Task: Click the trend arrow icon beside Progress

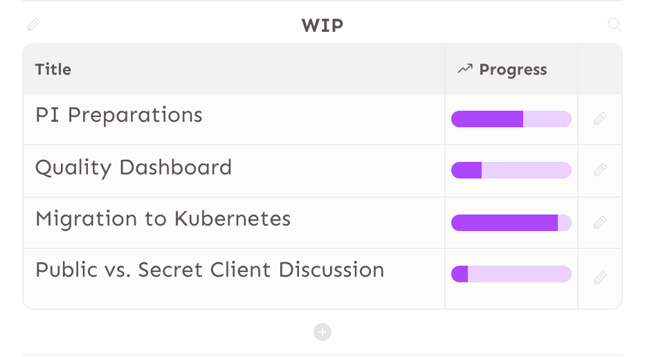Action: click(x=465, y=69)
